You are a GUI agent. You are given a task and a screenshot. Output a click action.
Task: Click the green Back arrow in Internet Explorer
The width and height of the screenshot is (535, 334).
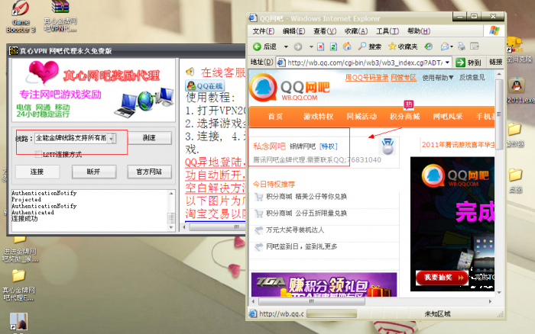(257, 47)
